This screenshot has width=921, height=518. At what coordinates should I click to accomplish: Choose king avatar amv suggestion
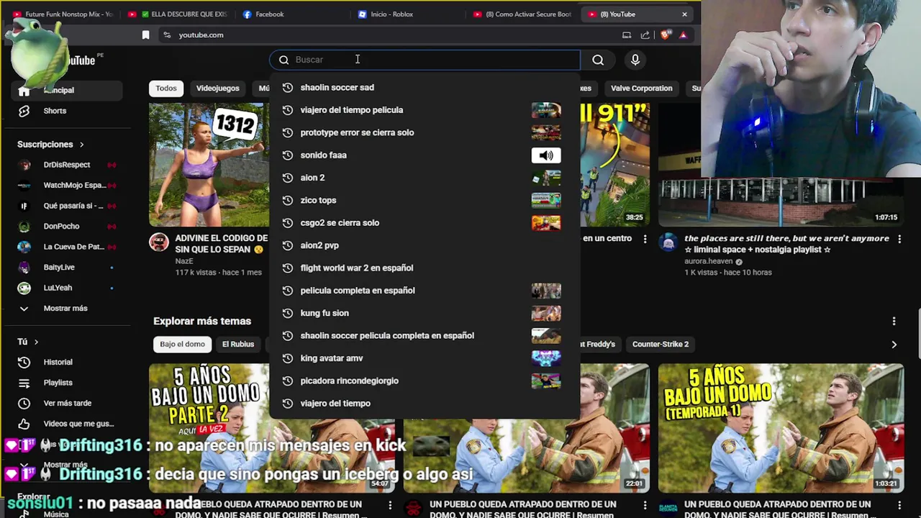pos(425,358)
